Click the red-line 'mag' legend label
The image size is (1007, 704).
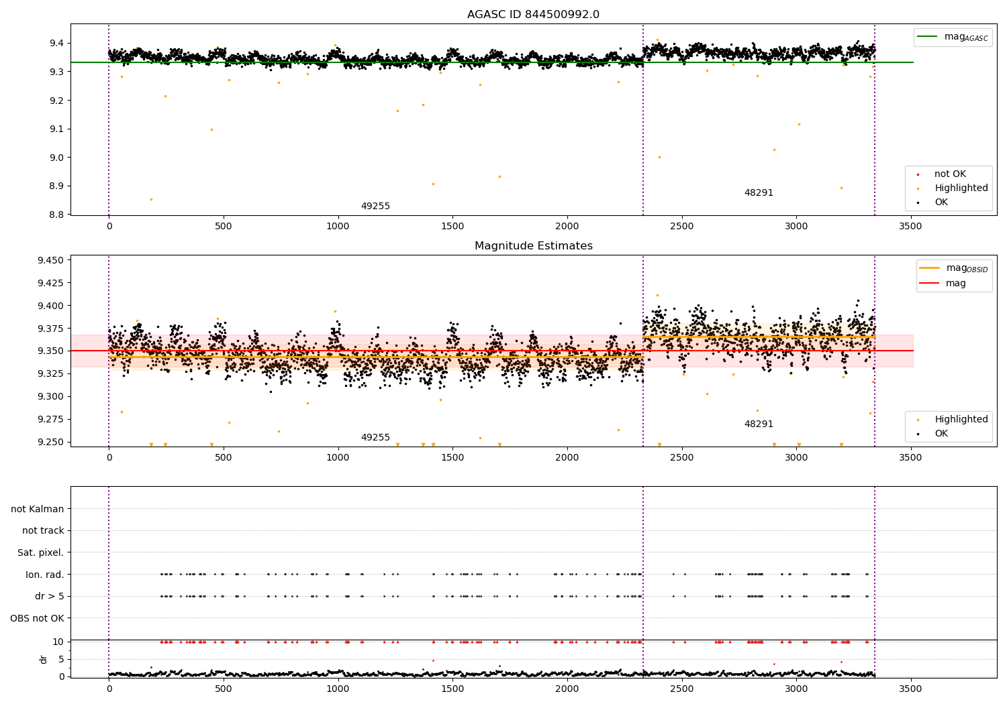point(956,284)
